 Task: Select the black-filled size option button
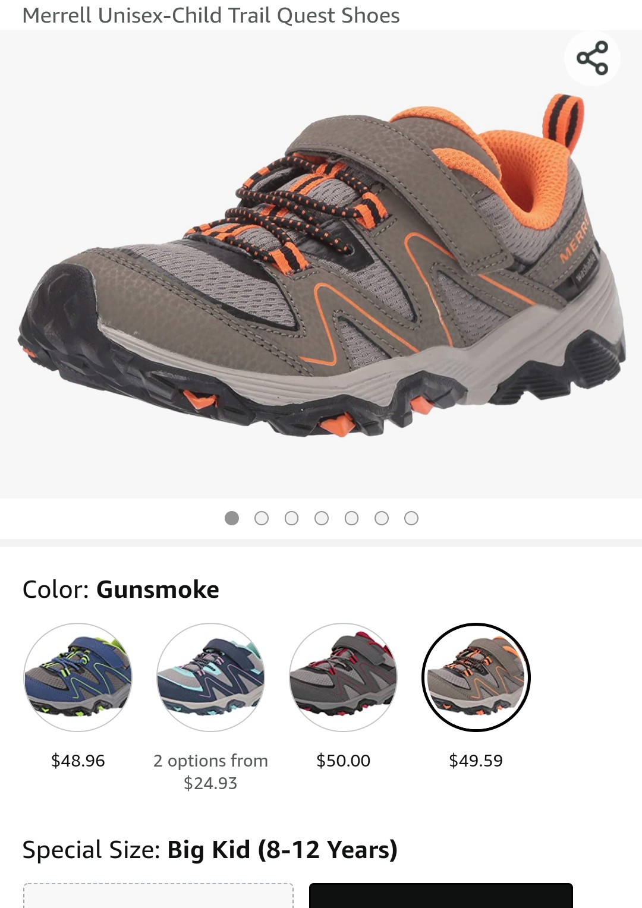(440, 896)
